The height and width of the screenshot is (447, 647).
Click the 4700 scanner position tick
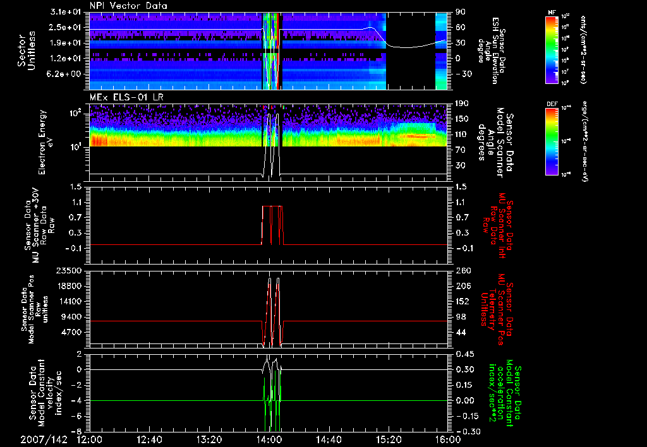click(x=71, y=332)
